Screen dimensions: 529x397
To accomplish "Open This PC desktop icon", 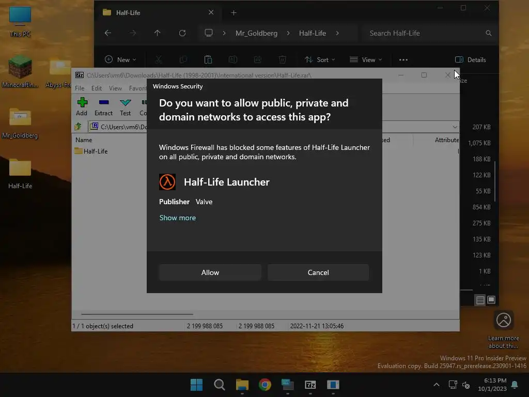I will tap(20, 21).
